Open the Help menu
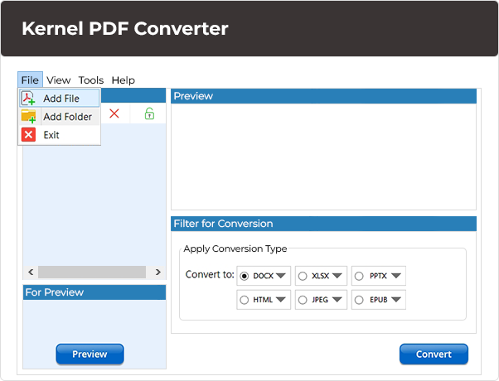 click(124, 80)
